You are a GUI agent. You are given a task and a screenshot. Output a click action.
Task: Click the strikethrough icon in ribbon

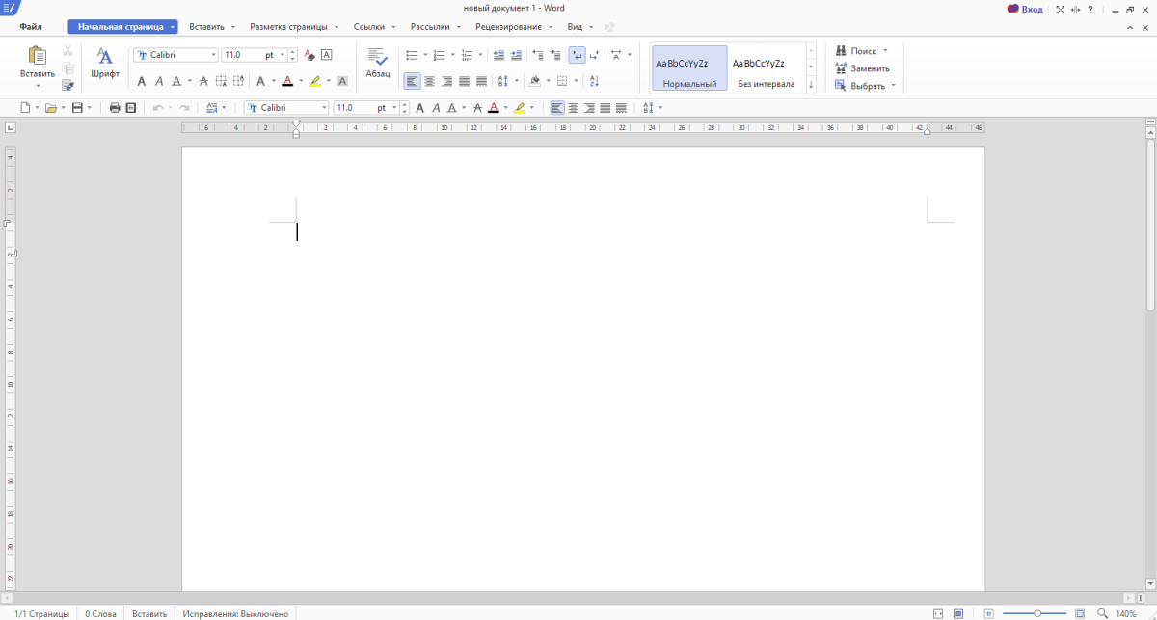click(203, 81)
